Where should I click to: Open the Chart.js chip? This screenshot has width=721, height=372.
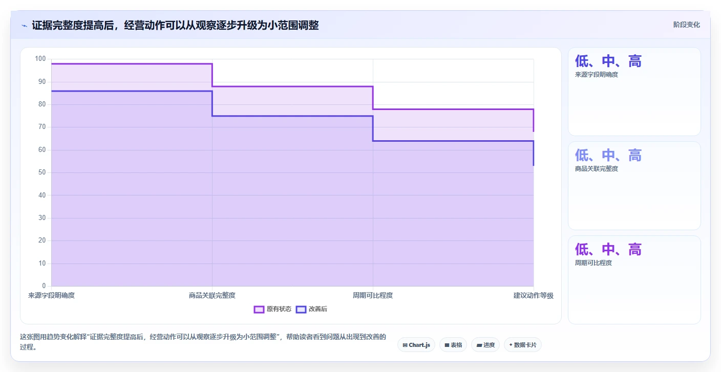click(x=416, y=345)
